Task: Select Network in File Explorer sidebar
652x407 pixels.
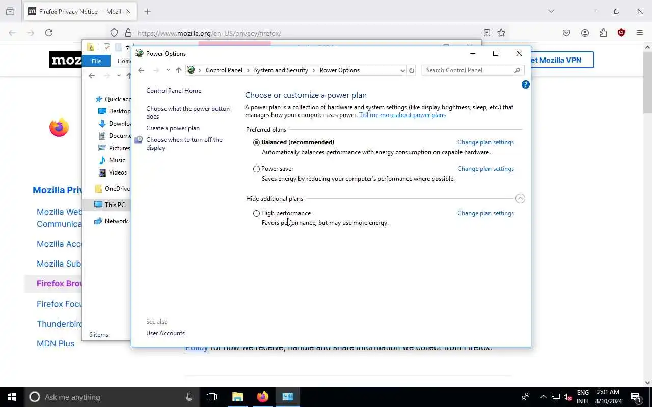Action: 112,221
